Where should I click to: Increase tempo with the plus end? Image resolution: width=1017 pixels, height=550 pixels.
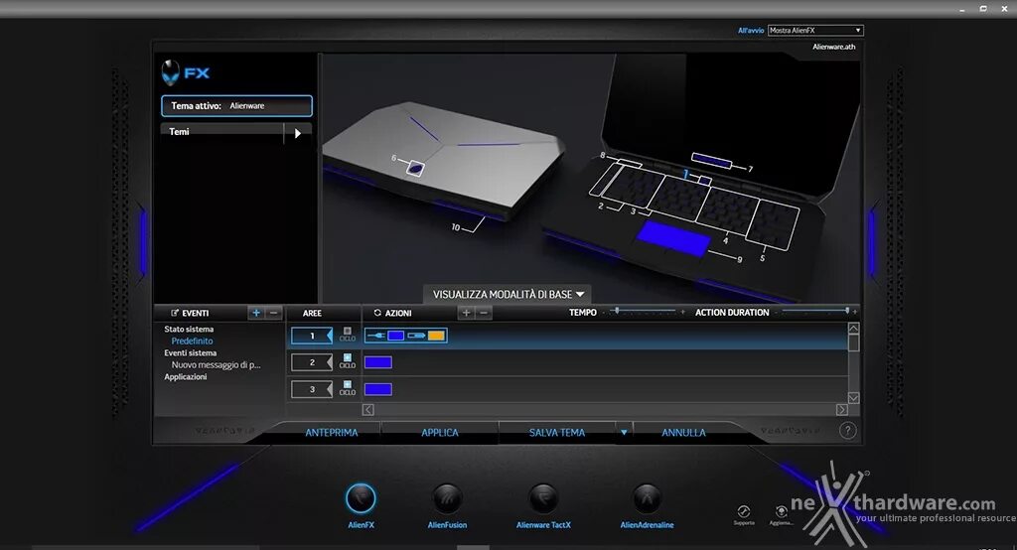coord(682,313)
